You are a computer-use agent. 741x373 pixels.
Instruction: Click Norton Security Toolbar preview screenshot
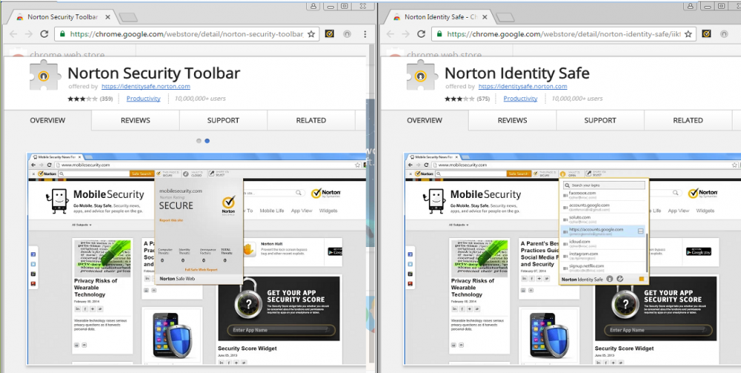click(196, 259)
